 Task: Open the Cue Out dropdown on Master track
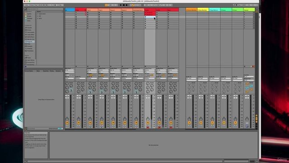pos(249,77)
